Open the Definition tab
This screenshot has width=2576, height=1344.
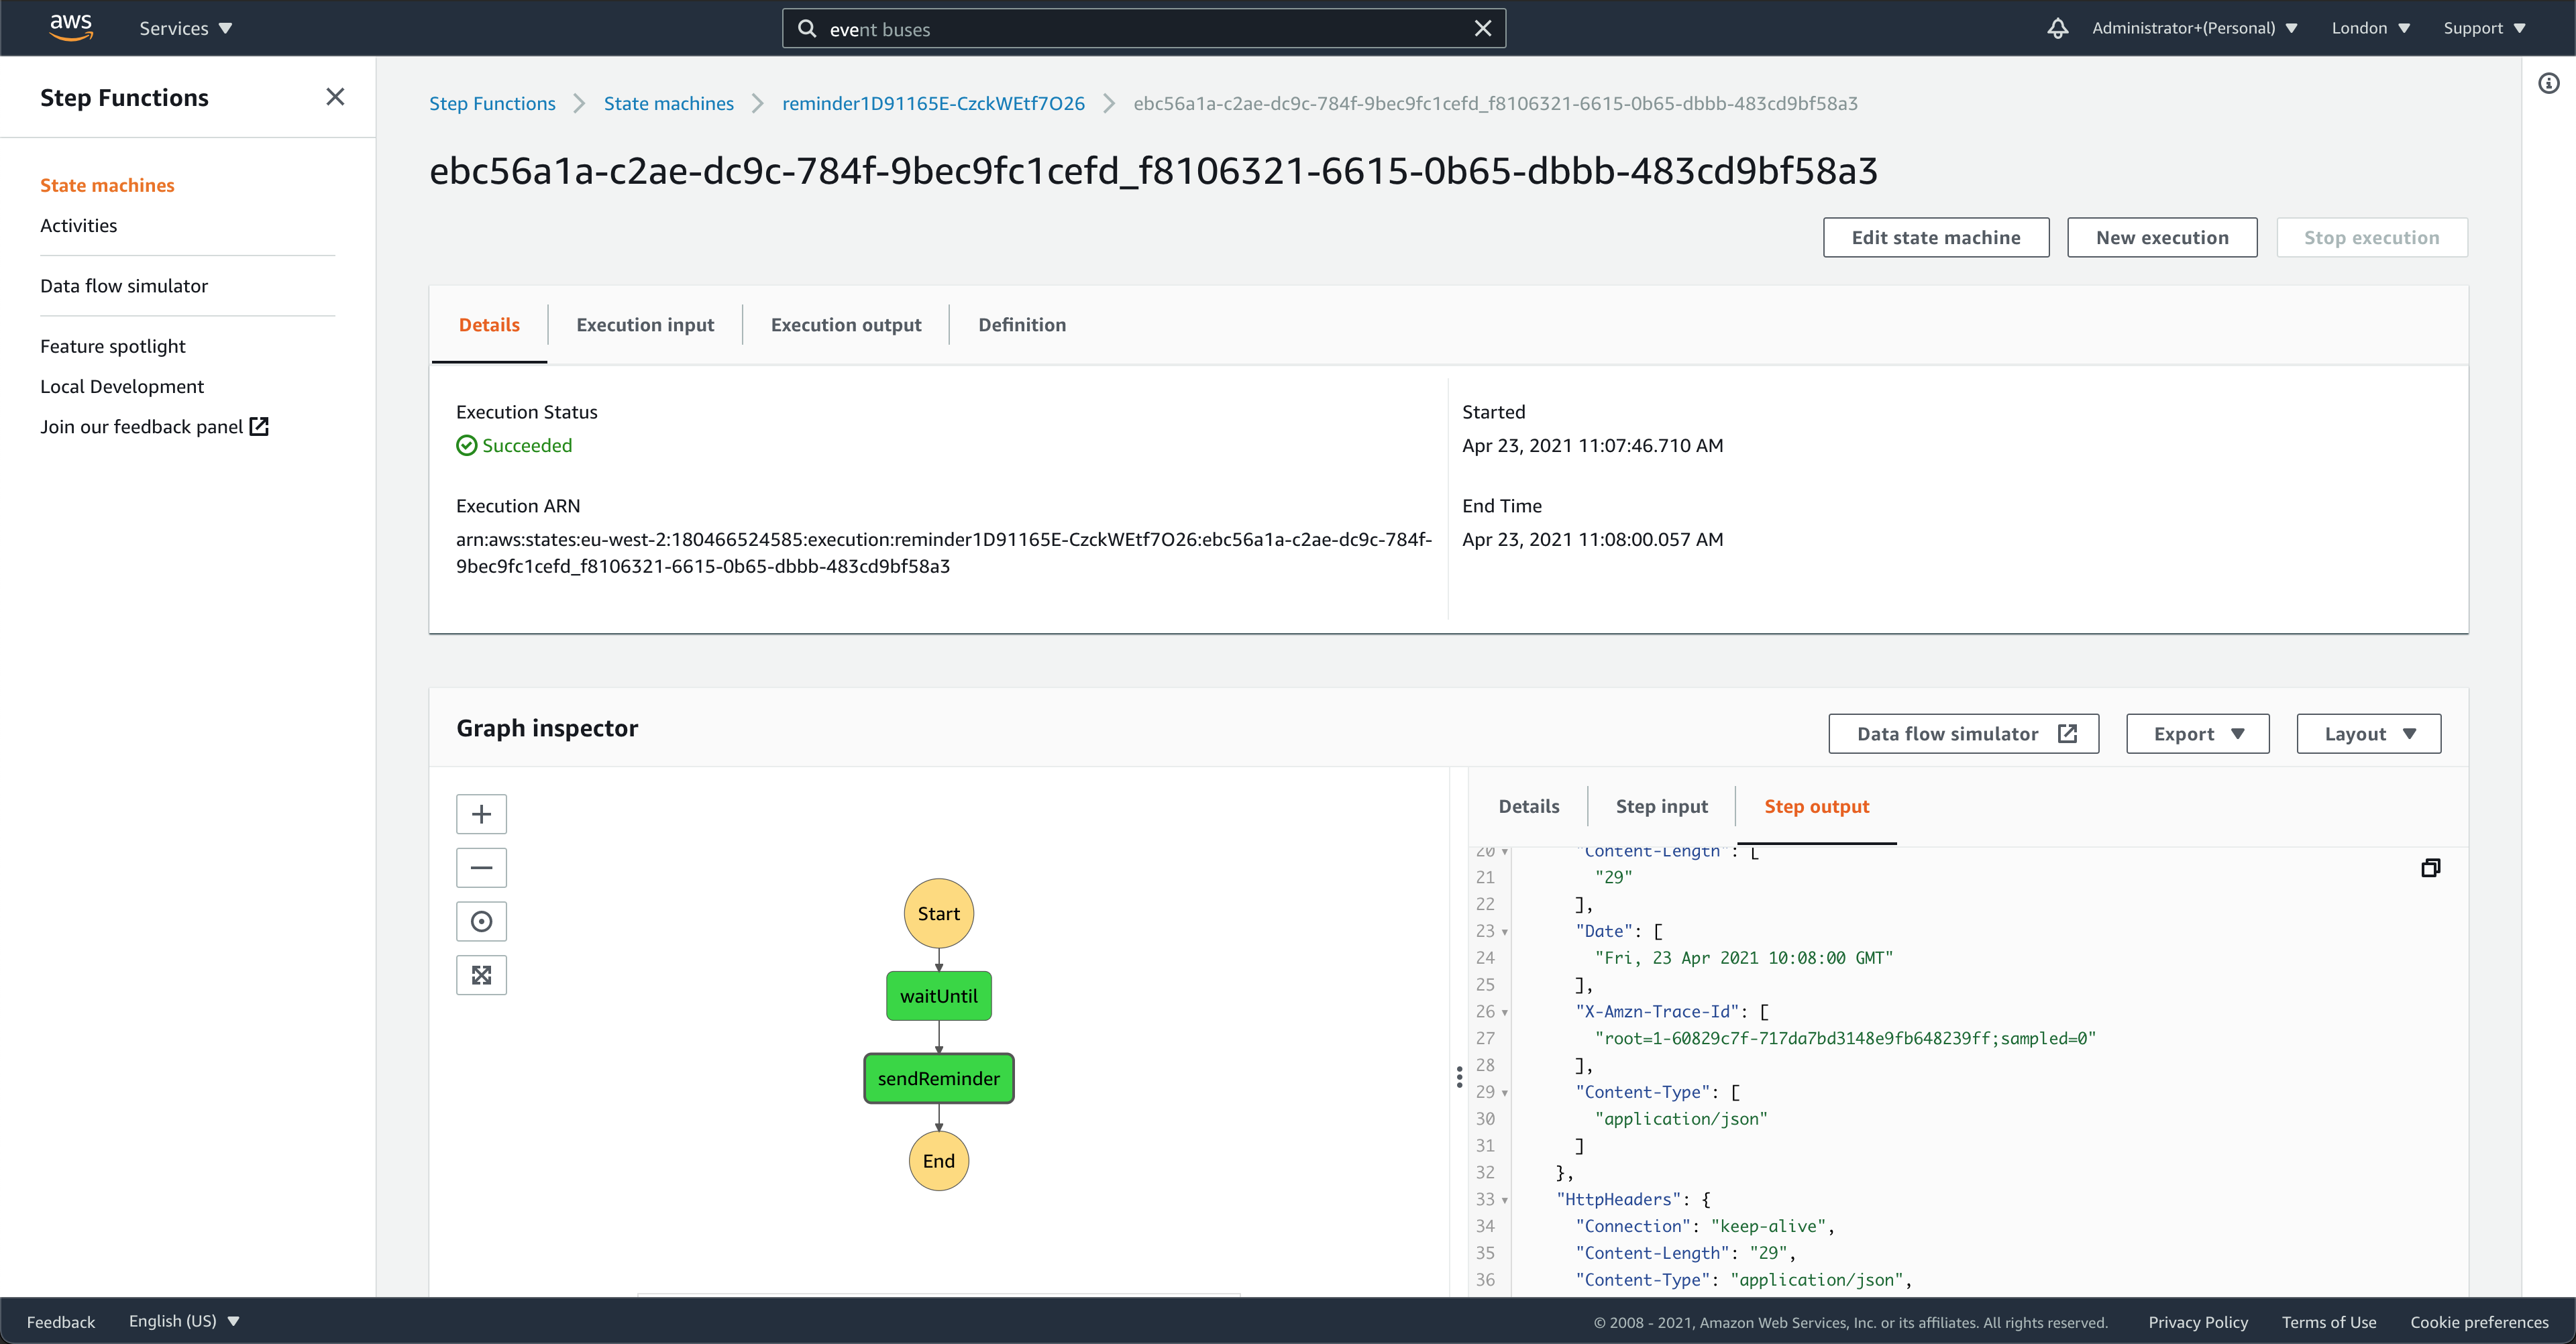click(x=1022, y=324)
